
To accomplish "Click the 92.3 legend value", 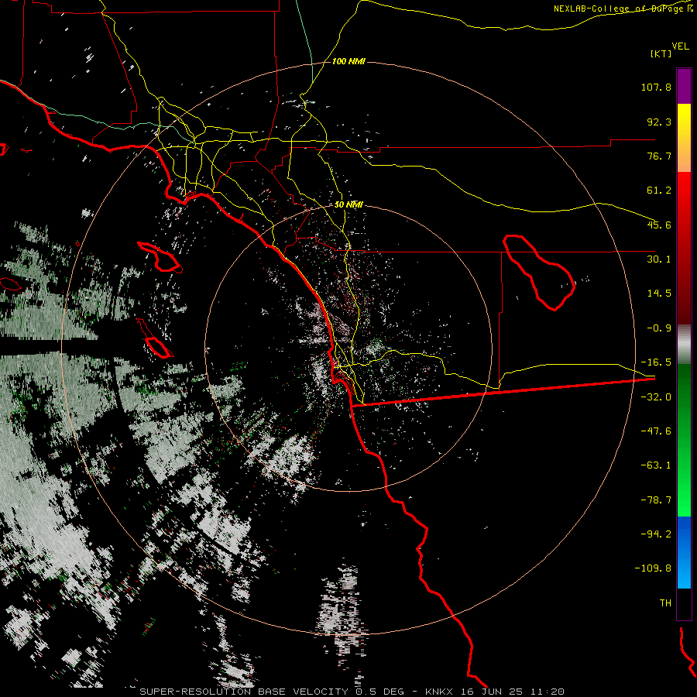I will (659, 122).
